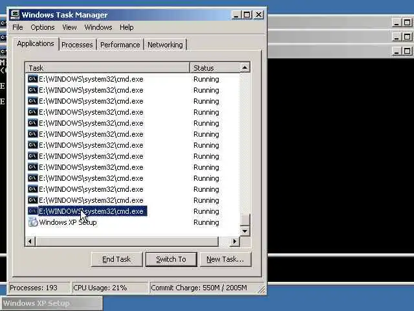Click the Windows XP Setup row icon
Viewport: 414px width, 311px height.
[x=33, y=222]
